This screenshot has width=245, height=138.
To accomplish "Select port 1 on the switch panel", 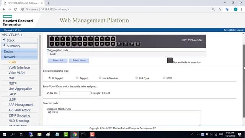I will 52,39.
